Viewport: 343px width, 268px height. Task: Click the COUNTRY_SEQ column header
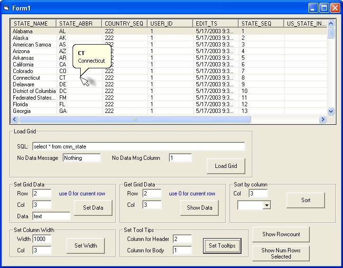click(x=124, y=24)
